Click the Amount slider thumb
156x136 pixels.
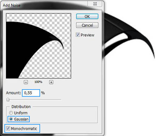8,100
